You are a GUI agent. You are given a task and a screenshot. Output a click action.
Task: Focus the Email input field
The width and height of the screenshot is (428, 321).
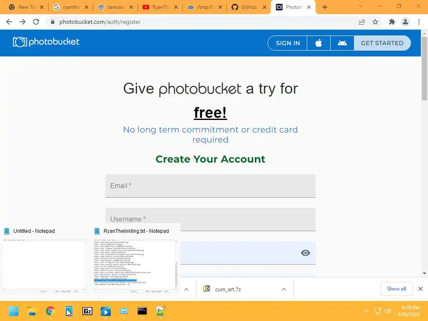211,186
